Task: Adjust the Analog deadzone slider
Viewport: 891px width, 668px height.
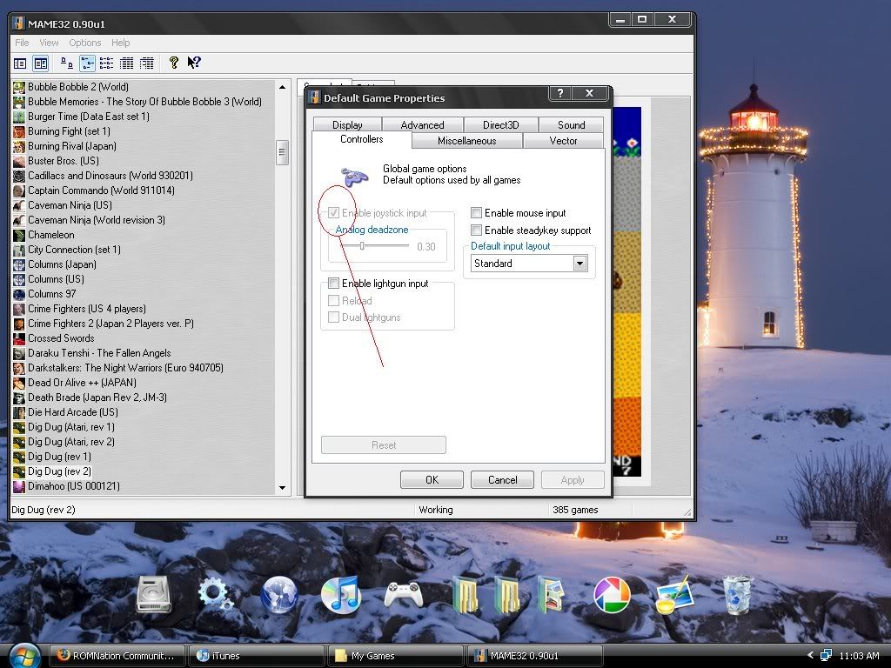Action: click(362, 246)
